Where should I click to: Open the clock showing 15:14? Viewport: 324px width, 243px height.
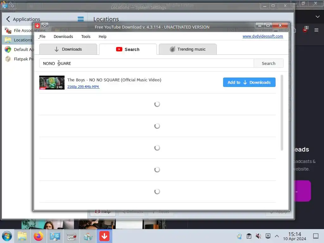click(x=295, y=236)
